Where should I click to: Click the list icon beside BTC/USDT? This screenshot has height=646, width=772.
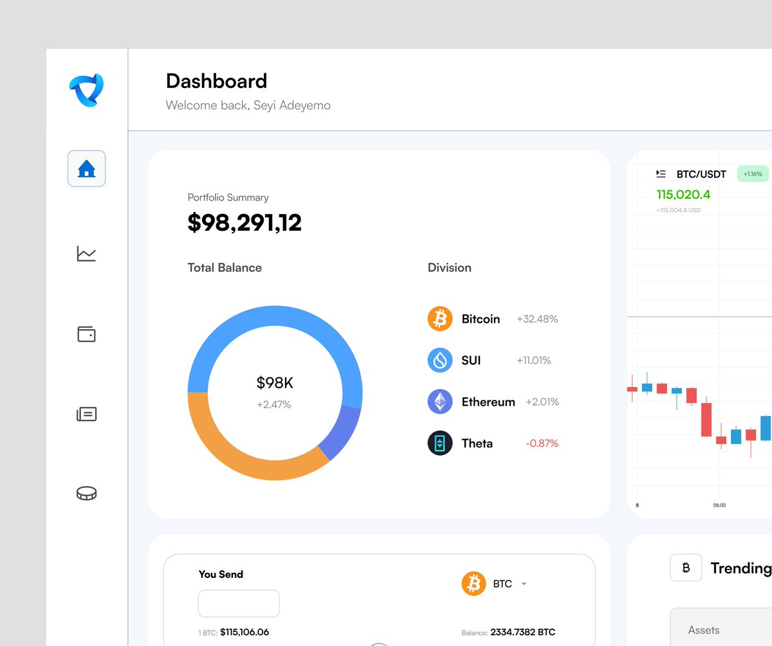click(x=661, y=174)
